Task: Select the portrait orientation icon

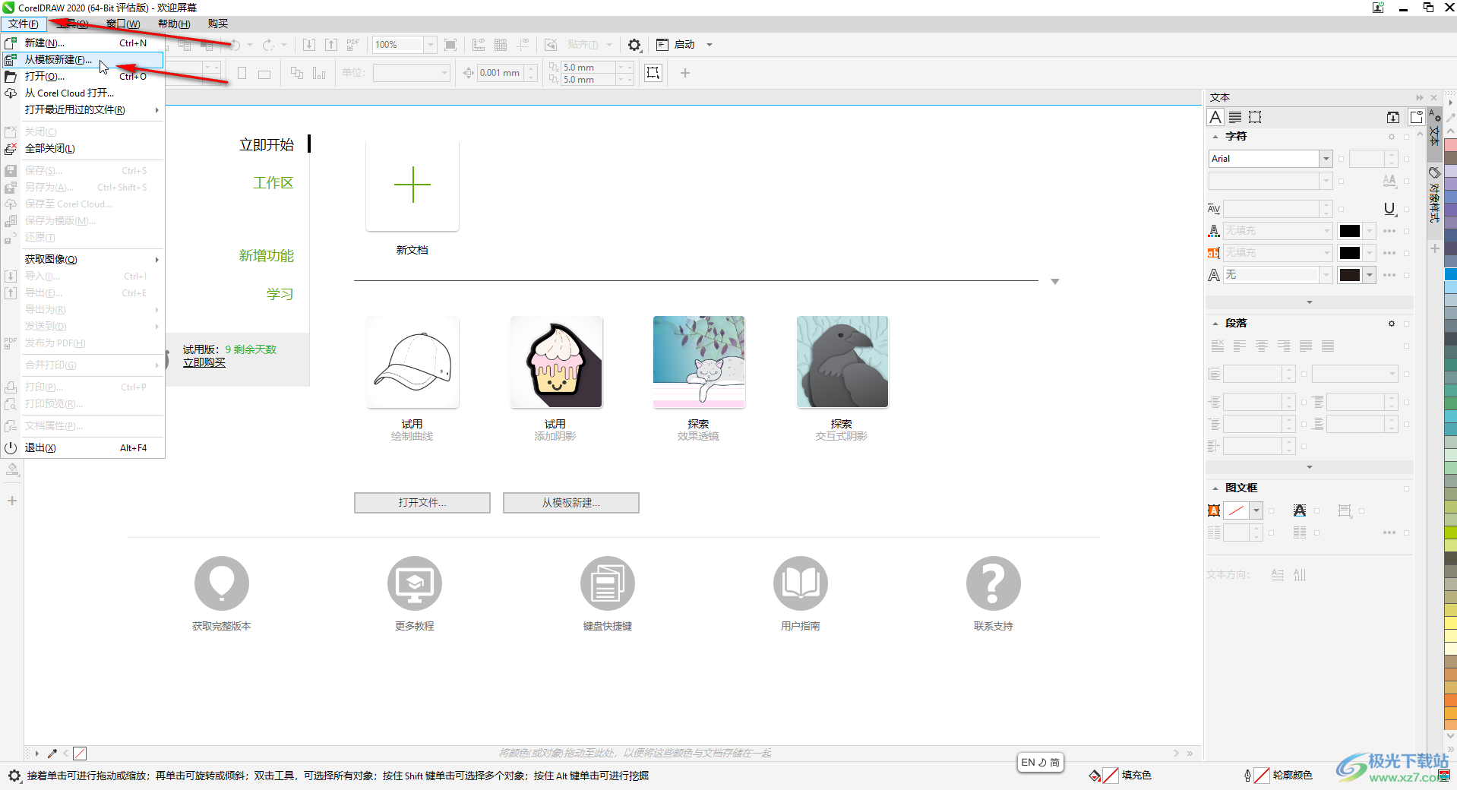Action: coord(242,73)
